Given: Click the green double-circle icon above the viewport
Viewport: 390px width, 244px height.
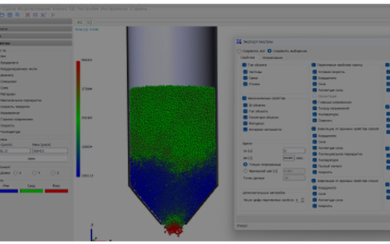Looking at the screenshot, I should 79,23.
